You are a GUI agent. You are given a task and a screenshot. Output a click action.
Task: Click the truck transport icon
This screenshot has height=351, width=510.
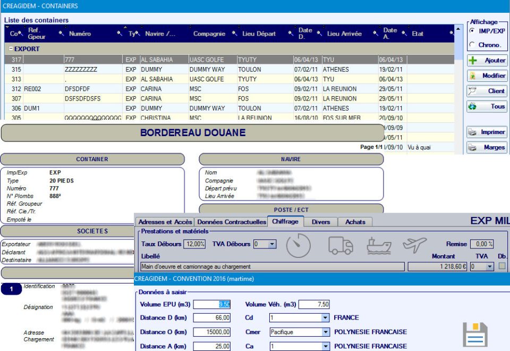coord(341,245)
